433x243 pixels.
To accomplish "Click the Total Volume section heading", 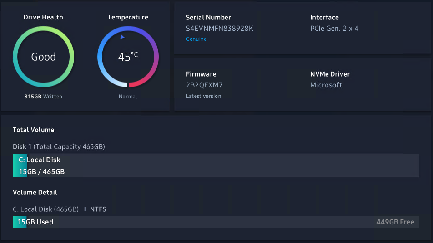I will [x=33, y=130].
